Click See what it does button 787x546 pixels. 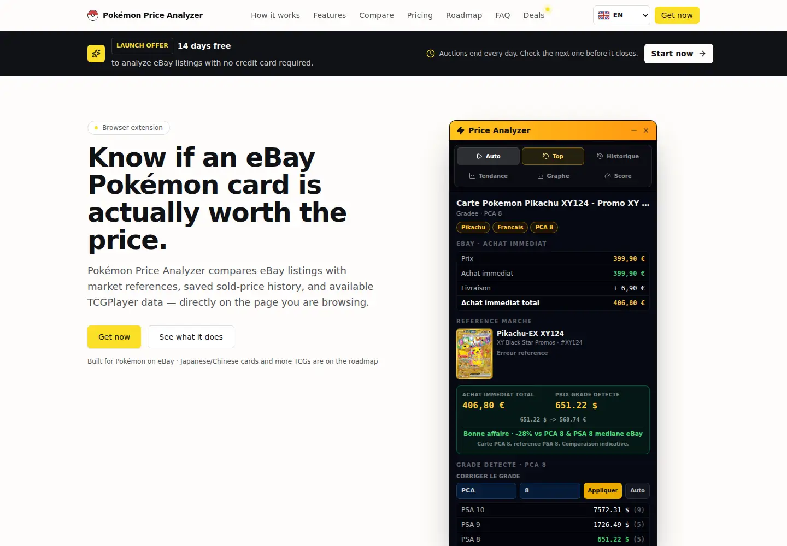191,337
